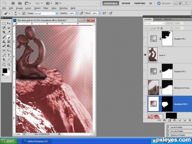This screenshot has width=192, height=144.
Task: Show the Gradient Fill 3 layer
Action: coord(145,71)
